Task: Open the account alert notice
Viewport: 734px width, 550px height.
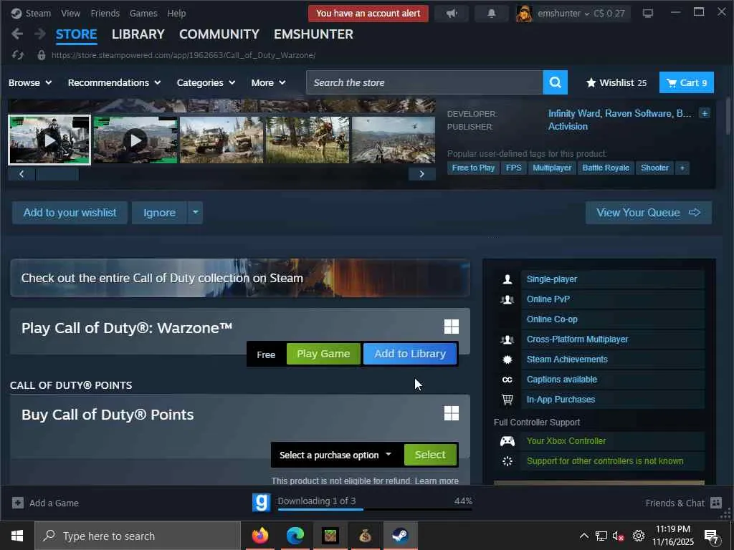Action: (368, 14)
